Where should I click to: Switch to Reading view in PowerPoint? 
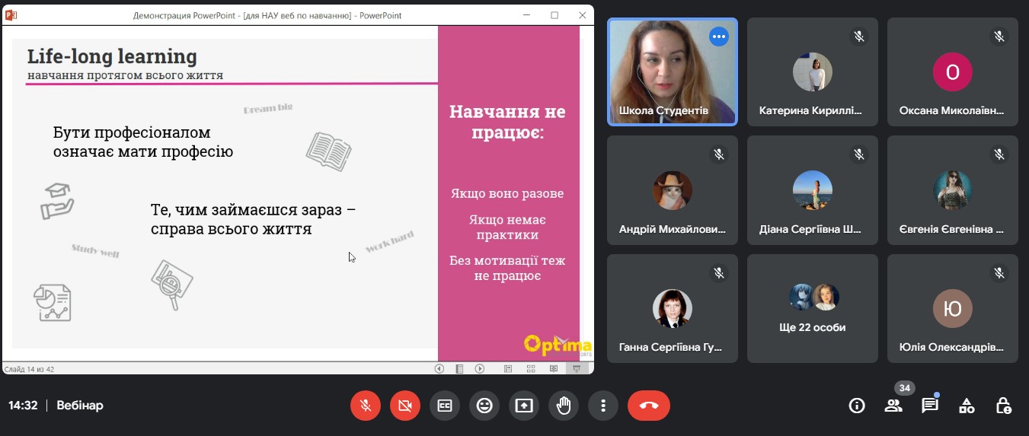[553, 369]
